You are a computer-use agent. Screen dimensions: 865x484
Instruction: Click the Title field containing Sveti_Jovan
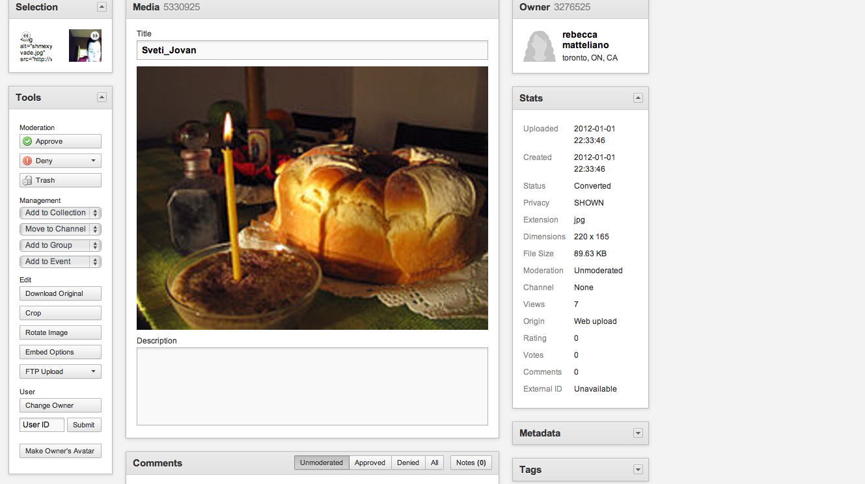[x=312, y=50]
